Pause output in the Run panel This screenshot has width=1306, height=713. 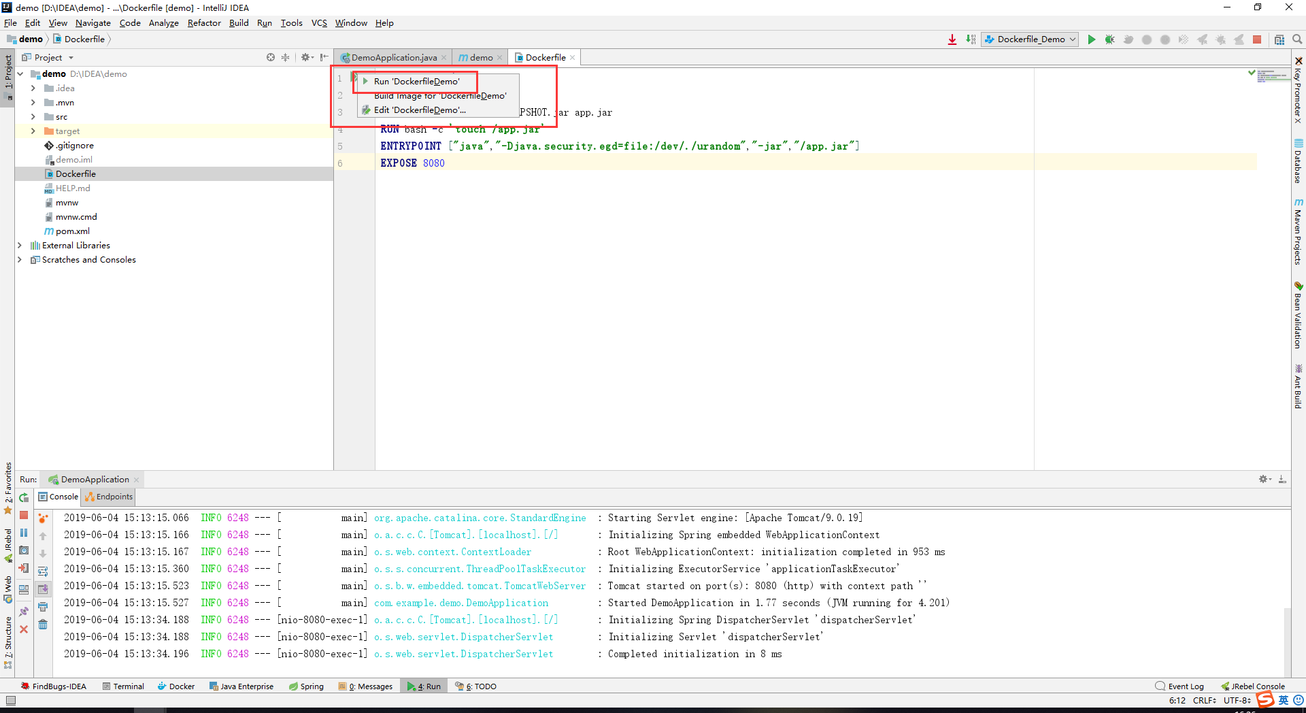coord(24,533)
